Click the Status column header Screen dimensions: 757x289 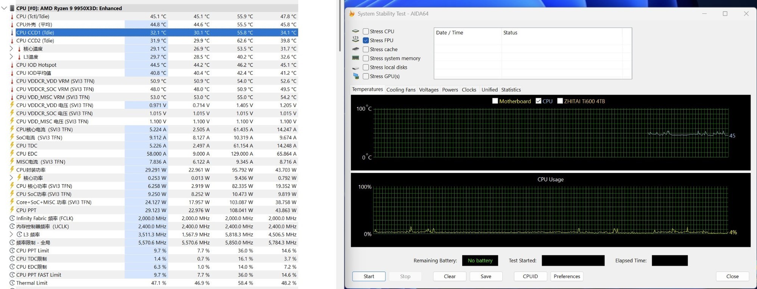[562, 33]
